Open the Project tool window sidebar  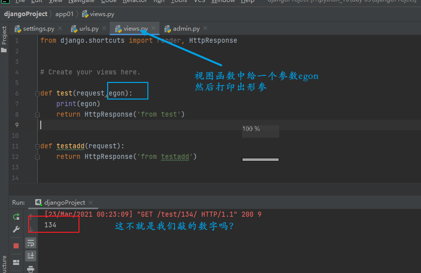click(4, 39)
